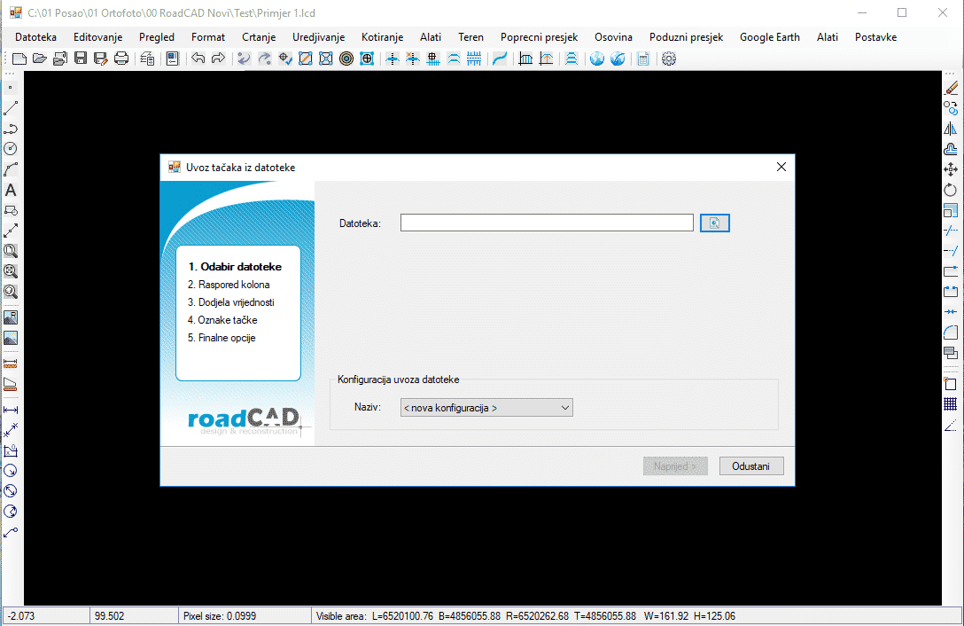Click the Odustani button
This screenshot has height=626, width=964.
[751, 466]
